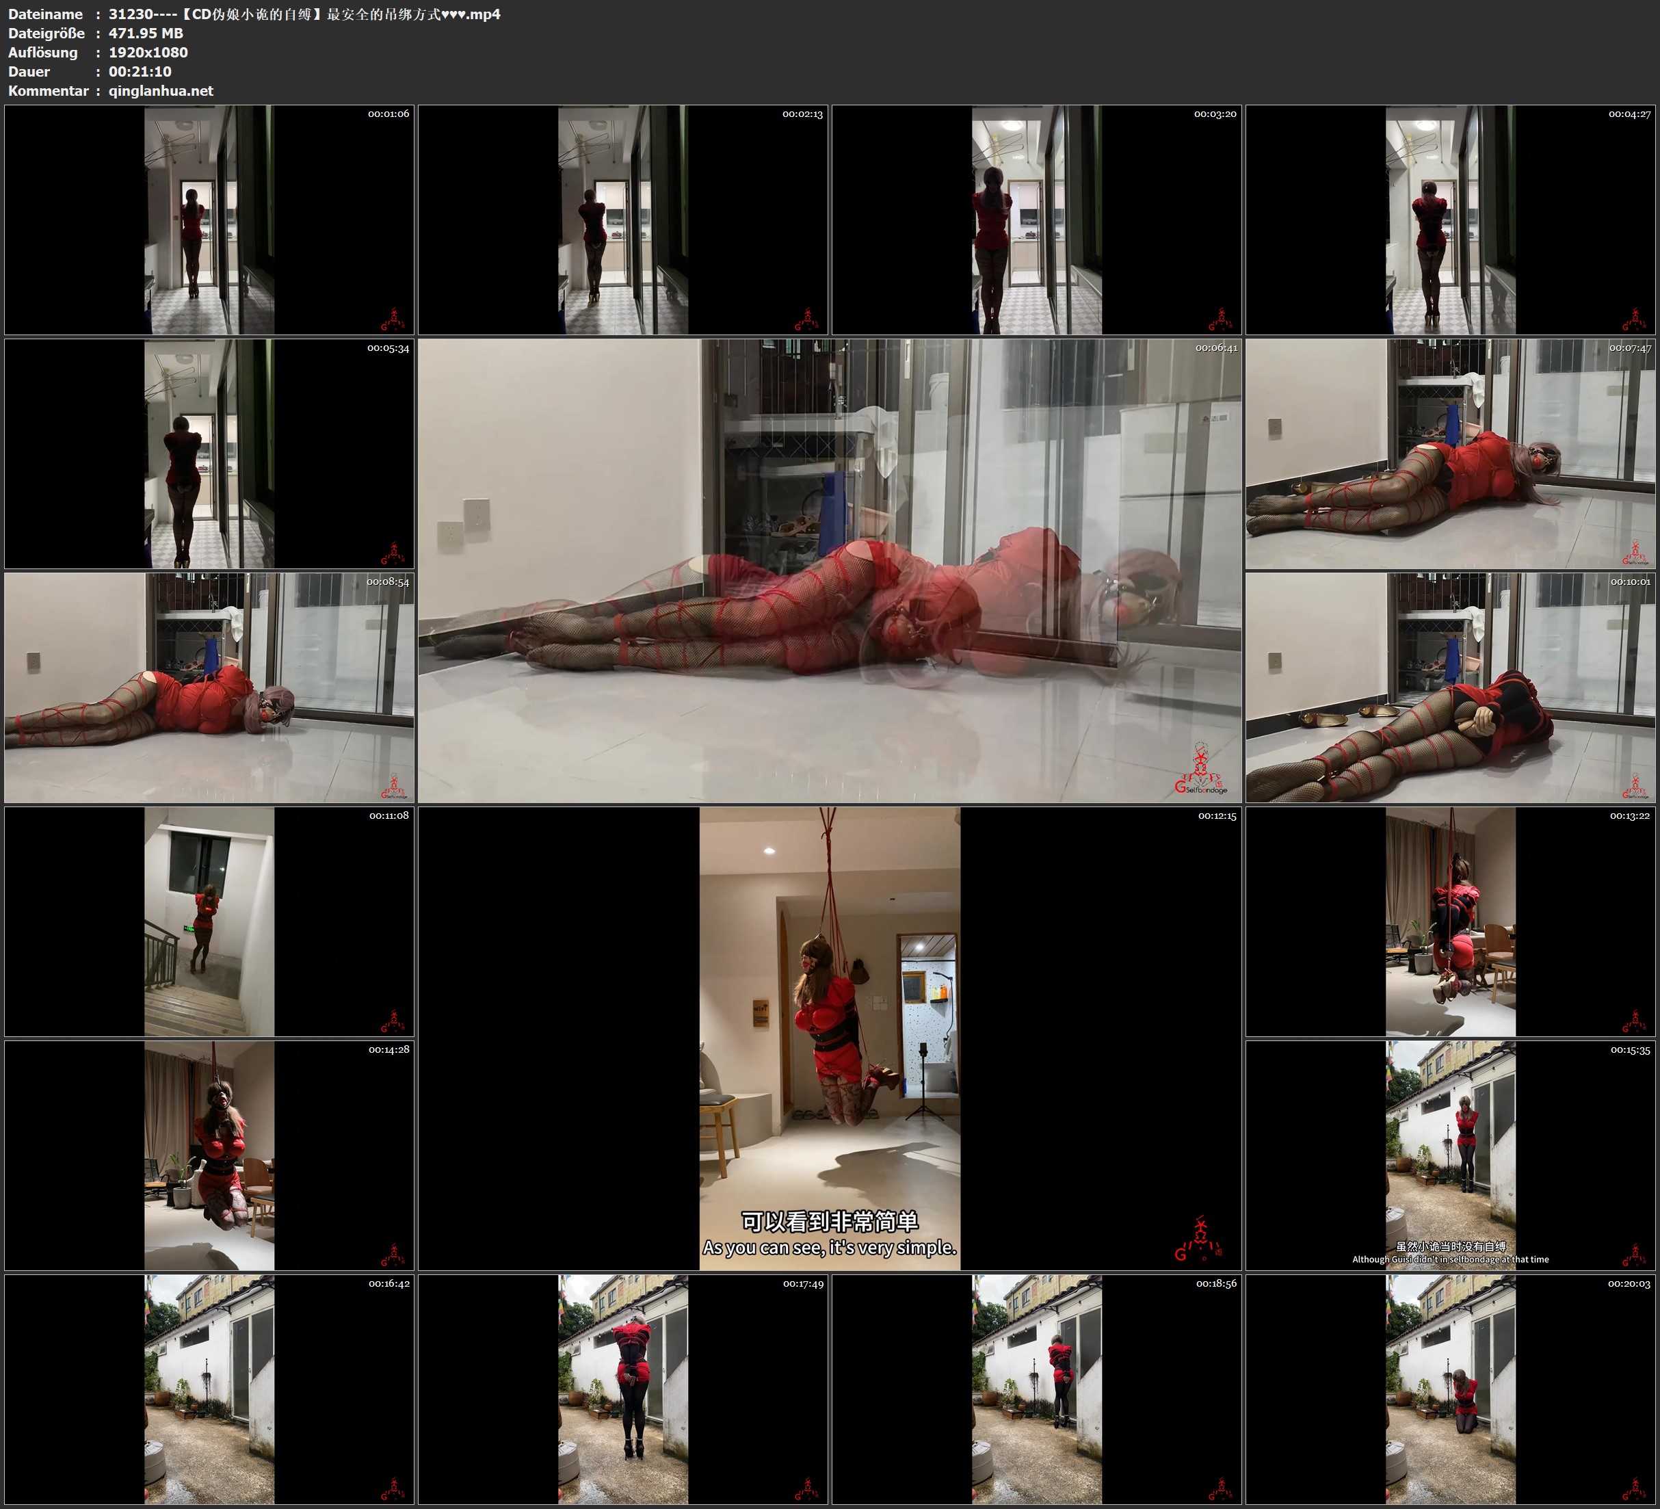Click the frame marked 00:04:27
The image size is (1660, 1509).
pyautogui.click(x=1451, y=219)
